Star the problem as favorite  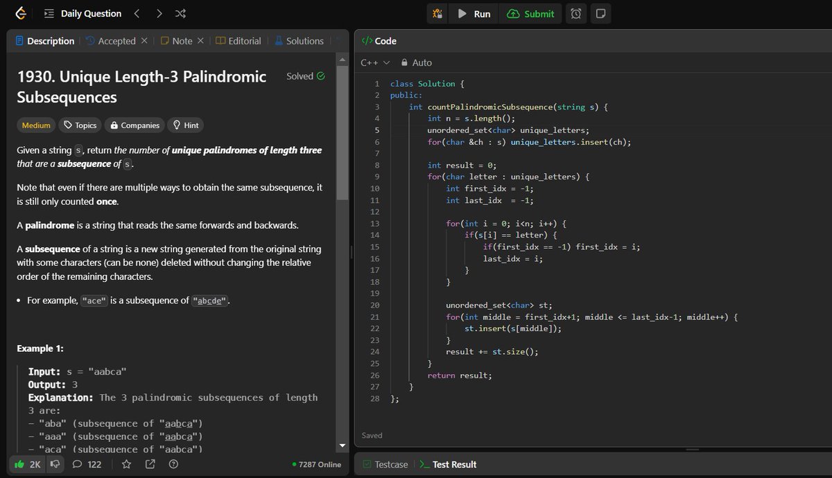126,464
